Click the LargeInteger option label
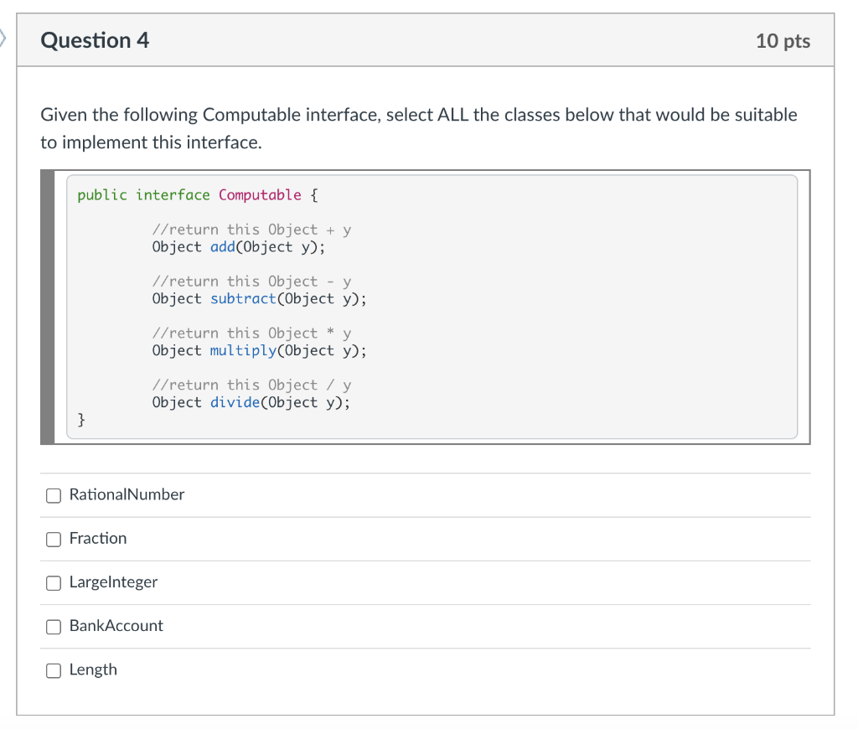Screen dimensions: 858x729 tap(113, 582)
